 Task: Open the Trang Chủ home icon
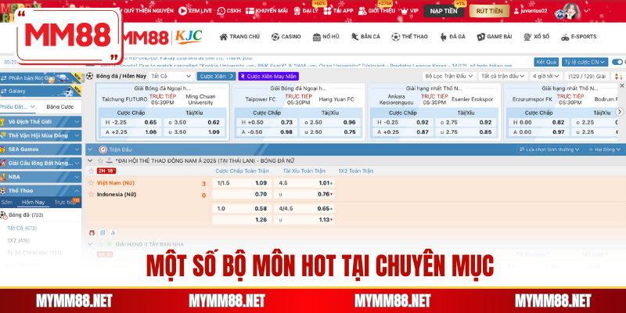(x=223, y=37)
